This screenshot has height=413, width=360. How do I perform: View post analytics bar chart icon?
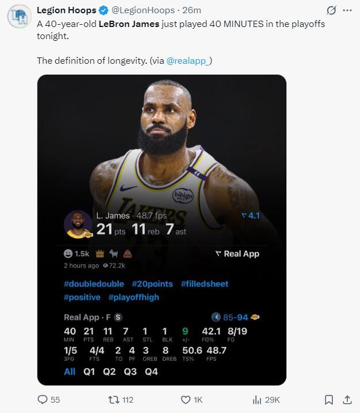point(258,400)
